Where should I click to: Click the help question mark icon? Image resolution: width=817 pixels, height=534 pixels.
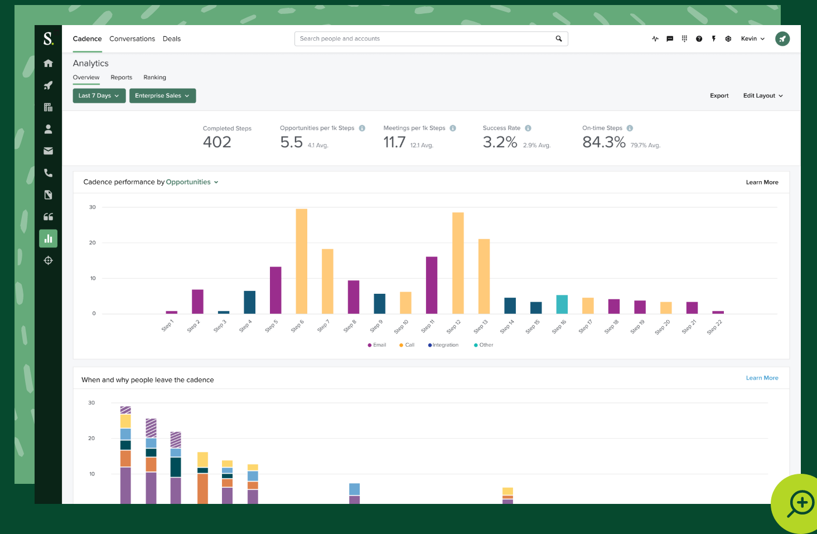pyautogui.click(x=699, y=39)
